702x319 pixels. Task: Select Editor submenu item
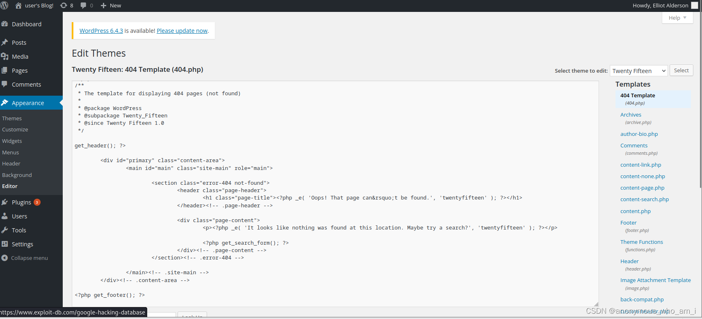pos(10,186)
